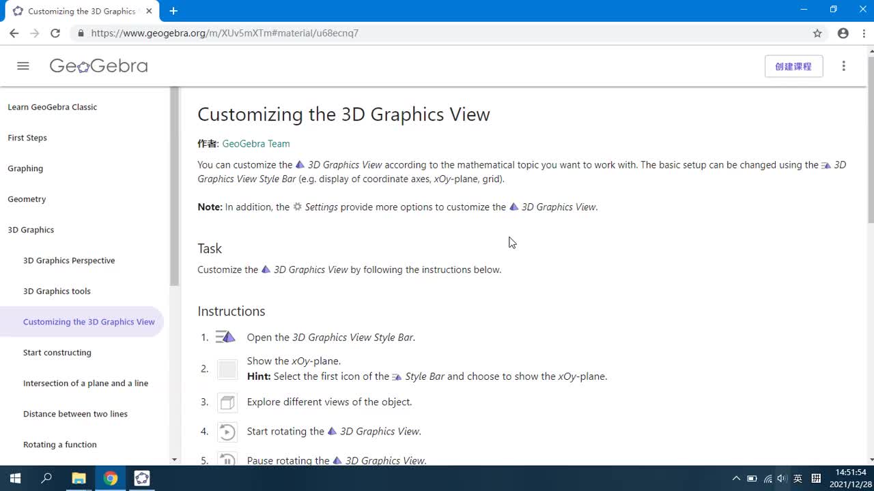Open Chrome's three-dot browser menu
The width and height of the screenshot is (874, 491).
click(864, 33)
